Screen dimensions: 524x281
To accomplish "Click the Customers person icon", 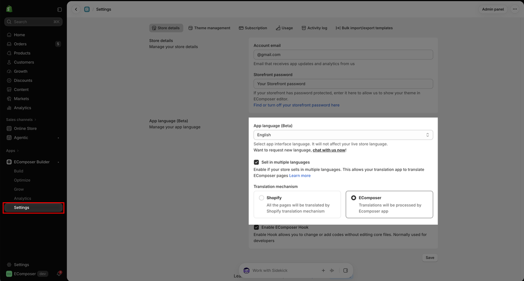I will (9, 62).
